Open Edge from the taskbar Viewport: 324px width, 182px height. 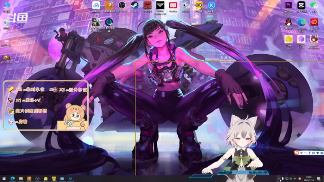click(13, 178)
